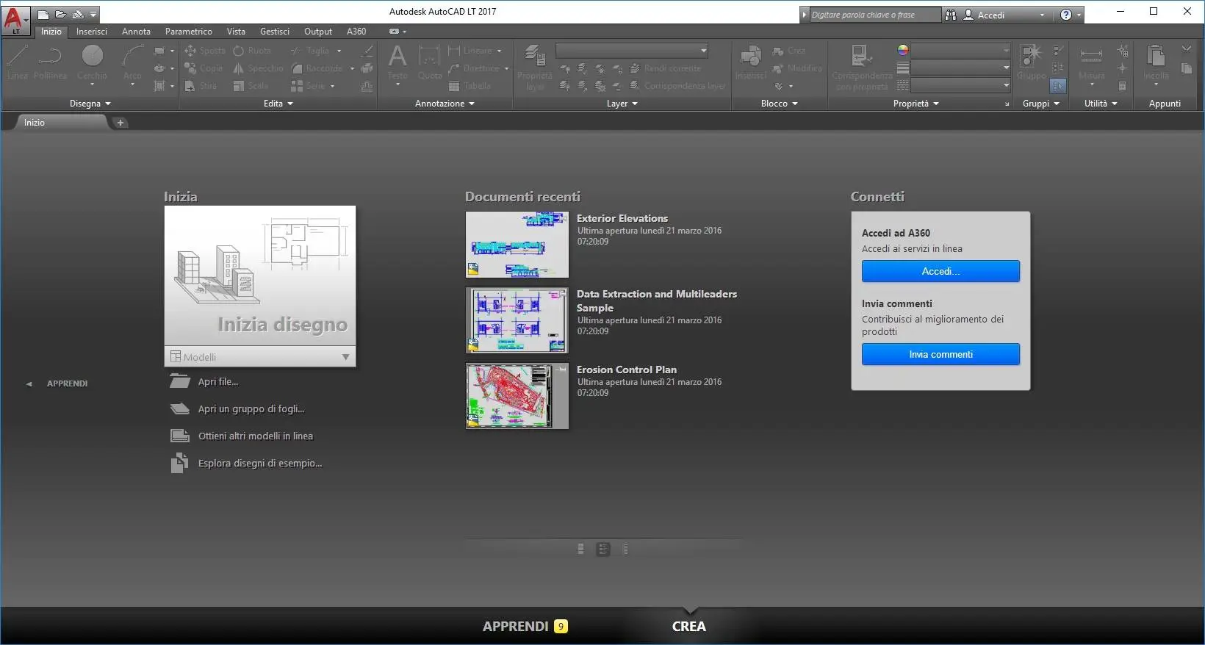Open the Help question mark icon
This screenshot has height=645, width=1205.
pos(1065,15)
